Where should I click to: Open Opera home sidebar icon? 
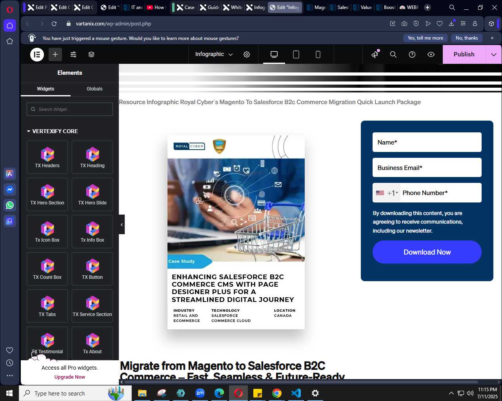coord(10,25)
